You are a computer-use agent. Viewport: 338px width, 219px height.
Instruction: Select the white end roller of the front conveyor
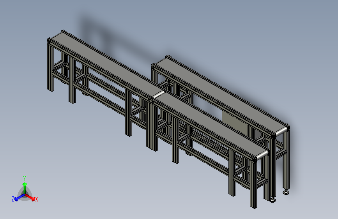[x=262, y=154]
